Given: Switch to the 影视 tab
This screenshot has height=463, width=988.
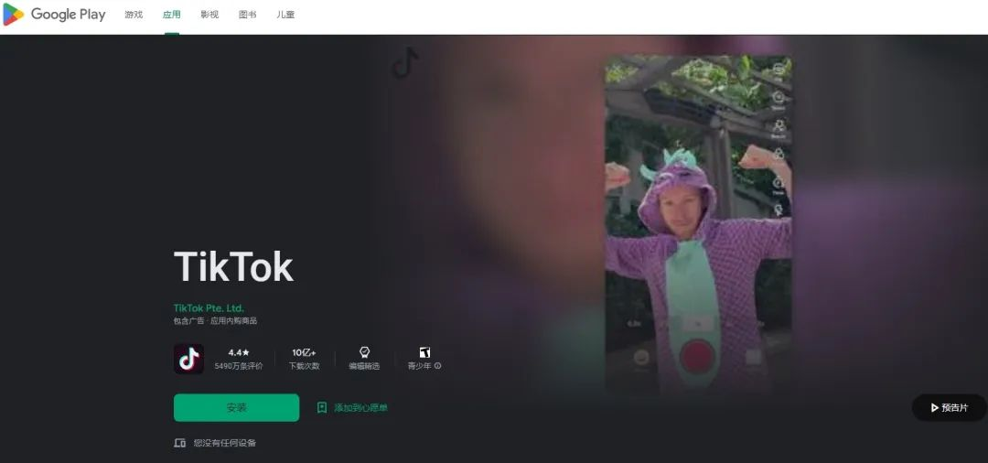Looking at the screenshot, I should coord(209,15).
